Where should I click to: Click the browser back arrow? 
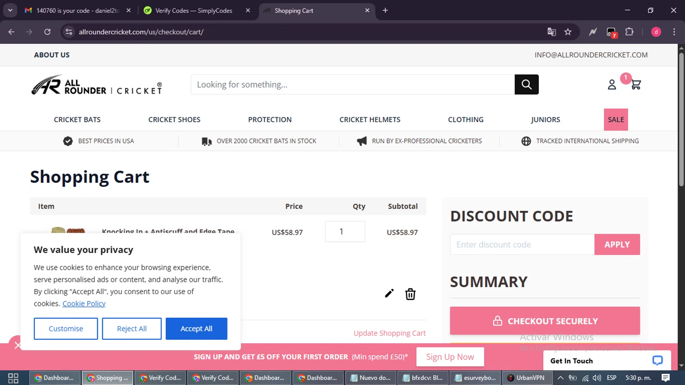[11, 32]
